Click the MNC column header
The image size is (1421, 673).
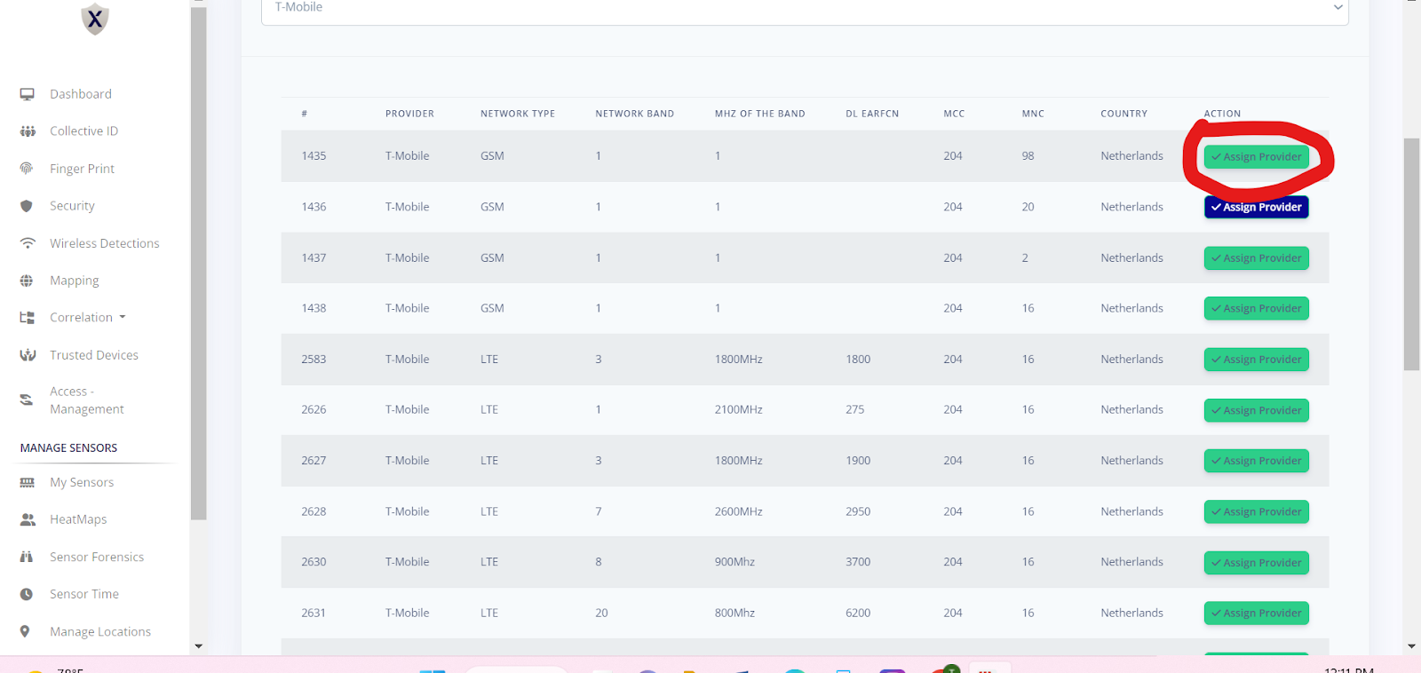pyautogui.click(x=1033, y=114)
